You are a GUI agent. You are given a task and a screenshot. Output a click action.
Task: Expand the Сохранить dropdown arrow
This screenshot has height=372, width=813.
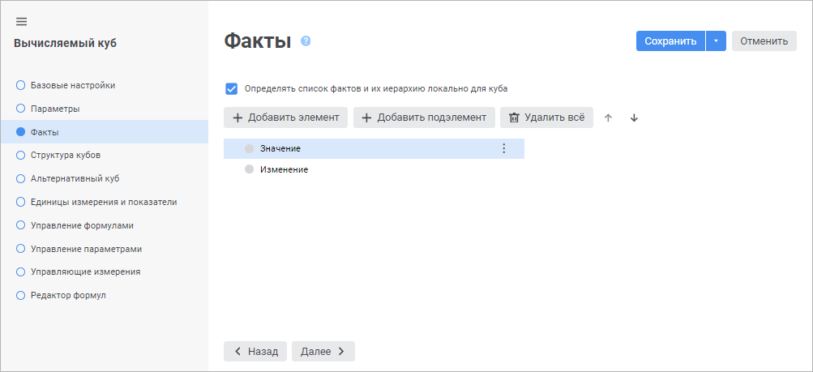click(x=716, y=41)
